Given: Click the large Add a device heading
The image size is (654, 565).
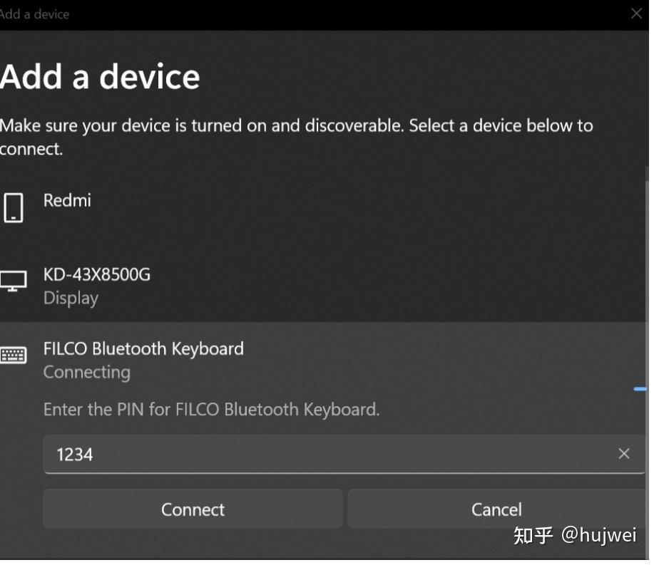Looking at the screenshot, I should (100, 77).
